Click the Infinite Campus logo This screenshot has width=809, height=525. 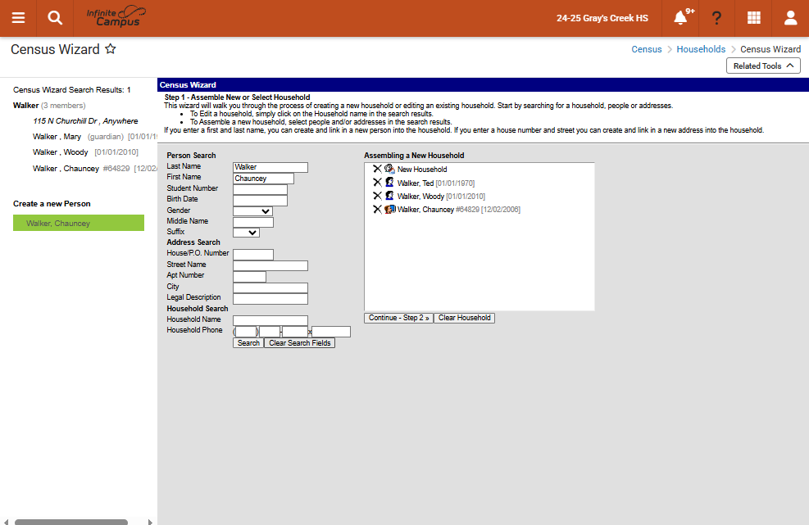pyautogui.click(x=116, y=17)
